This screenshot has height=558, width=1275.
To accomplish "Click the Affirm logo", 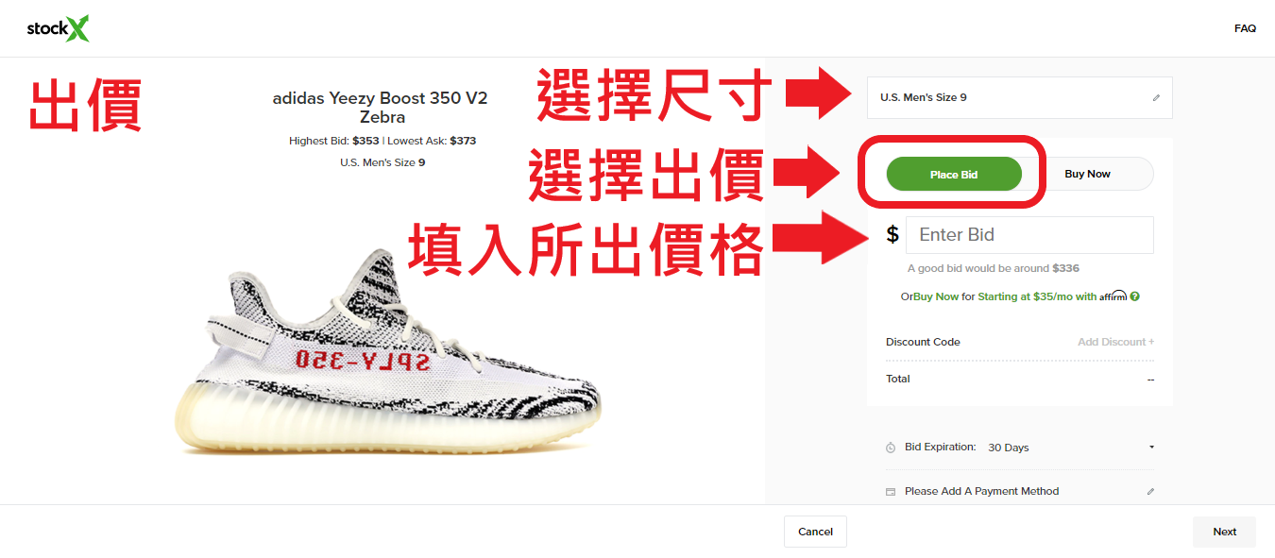I will [x=1113, y=296].
